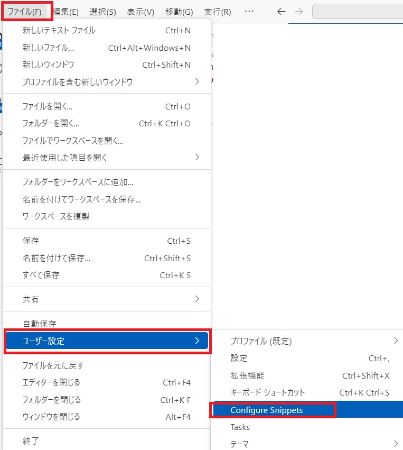Show more menus via the ellipsis

(x=249, y=12)
